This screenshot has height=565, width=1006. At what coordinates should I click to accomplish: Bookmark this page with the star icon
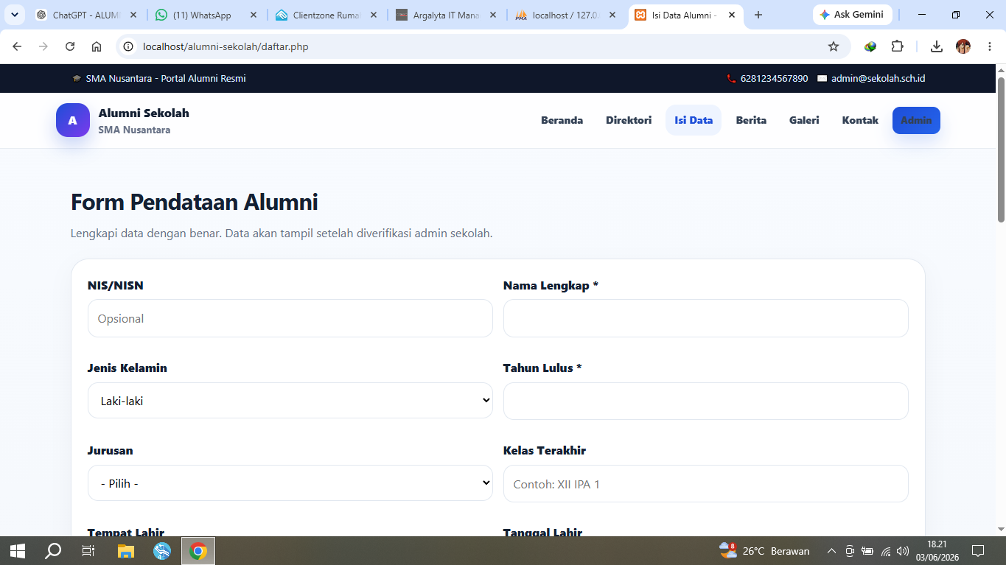tap(834, 46)
